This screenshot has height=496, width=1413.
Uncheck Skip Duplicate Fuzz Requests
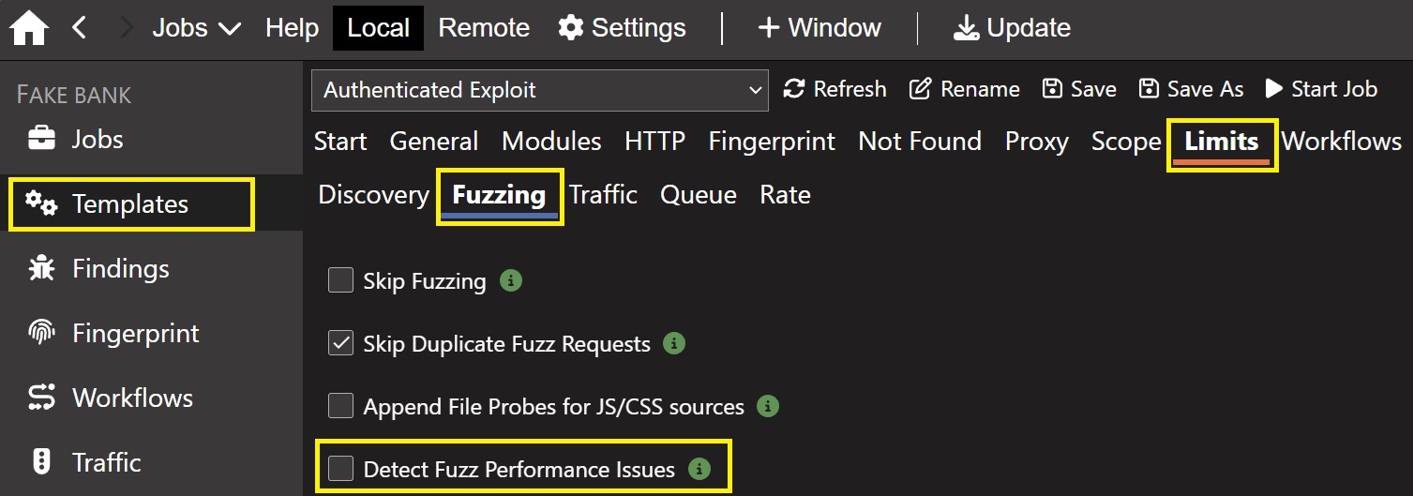(340, 344)
